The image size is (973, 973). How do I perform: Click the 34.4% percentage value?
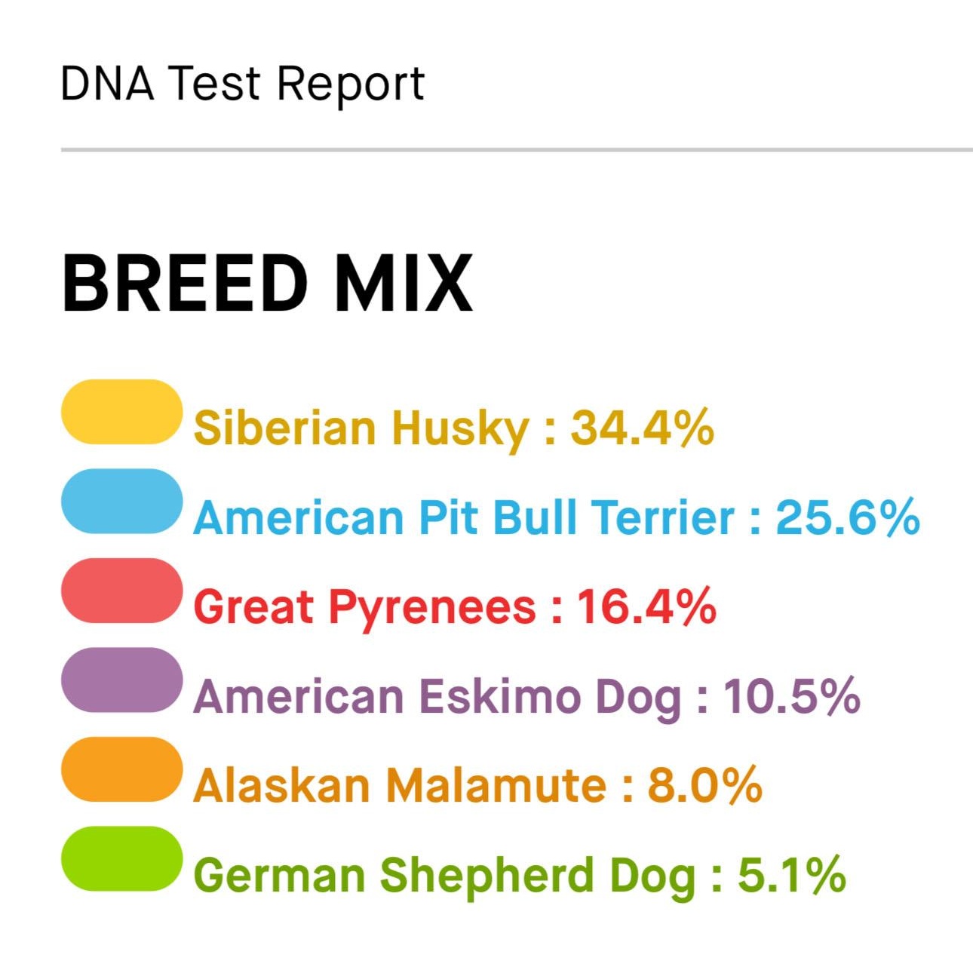642,428
